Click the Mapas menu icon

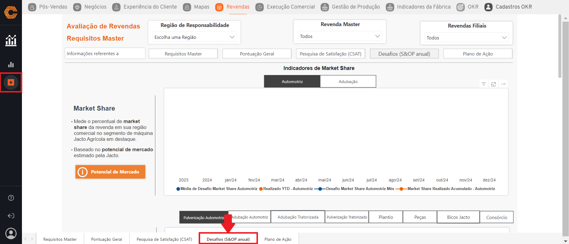pos(187,7)
